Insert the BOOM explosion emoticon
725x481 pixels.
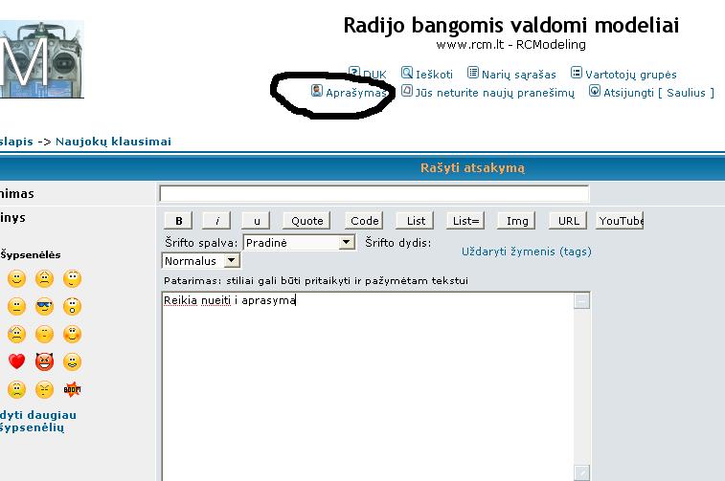(x=72, y=390)
